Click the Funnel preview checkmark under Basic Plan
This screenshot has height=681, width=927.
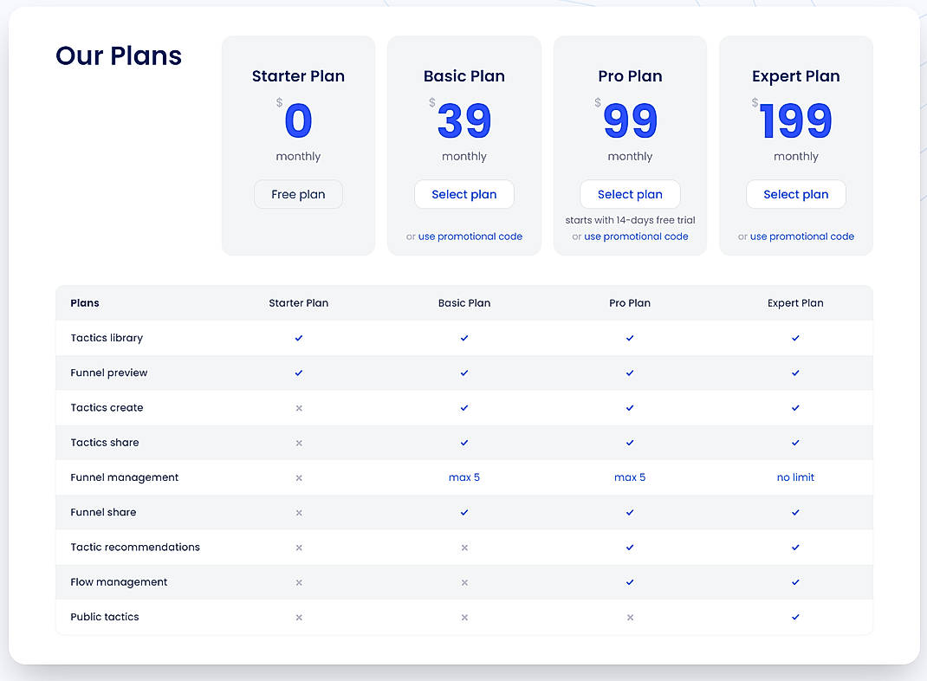(x=464, y=373)
